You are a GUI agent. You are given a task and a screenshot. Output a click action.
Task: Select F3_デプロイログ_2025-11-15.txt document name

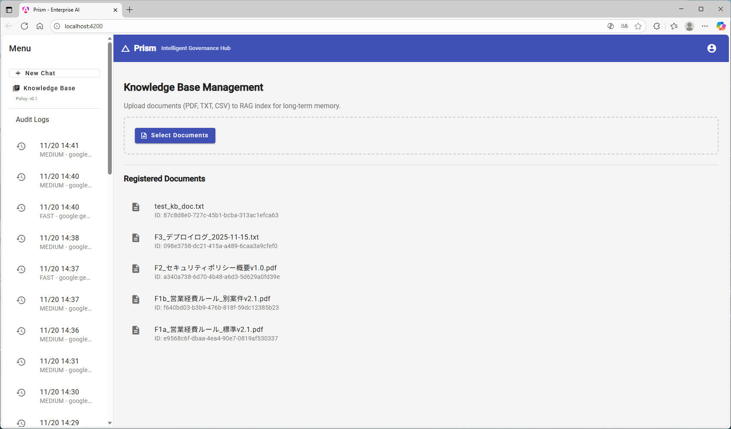pos(207,237)
